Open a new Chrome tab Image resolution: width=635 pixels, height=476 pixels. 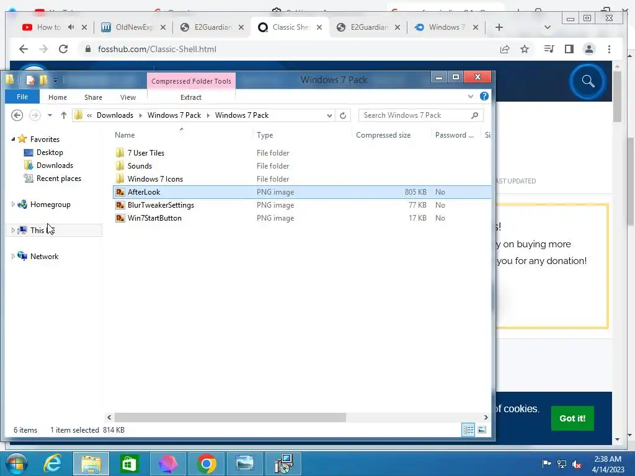coord(499,27)
